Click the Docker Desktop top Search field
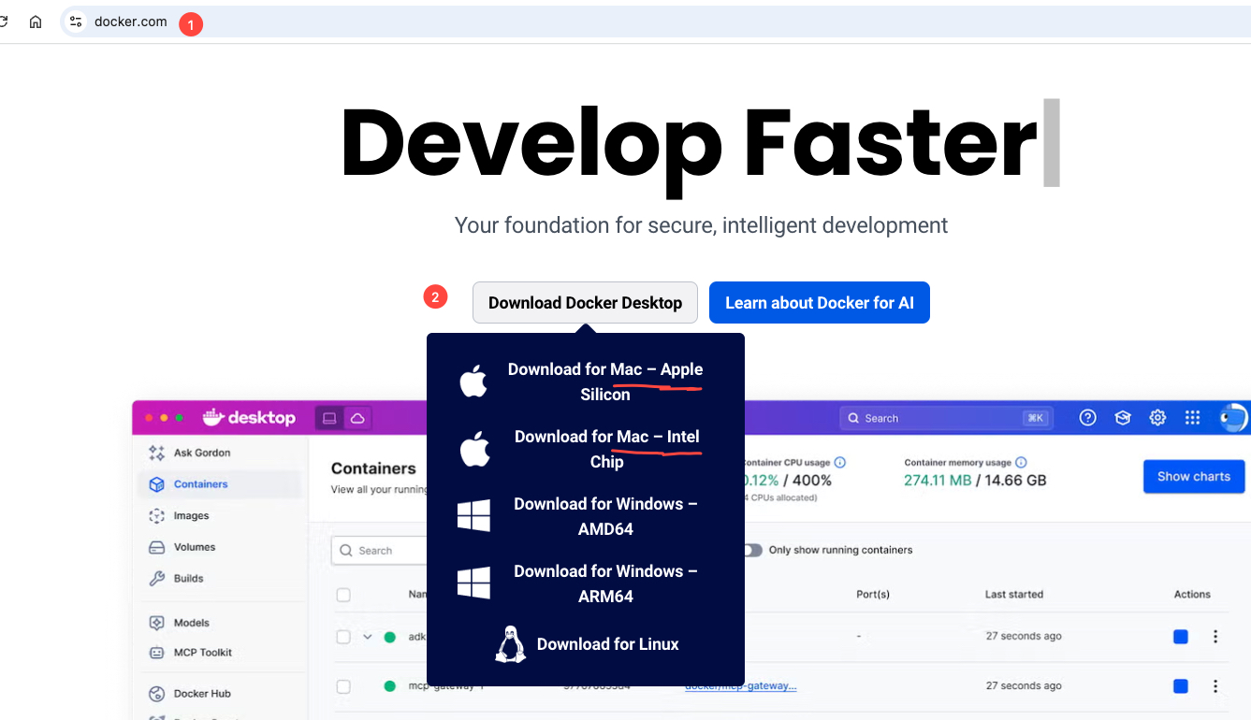Screen dimensions: 1251x720 tap(946, 418)
